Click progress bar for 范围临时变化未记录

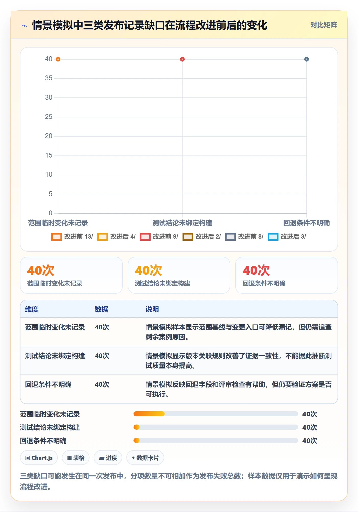click(216, 414)
